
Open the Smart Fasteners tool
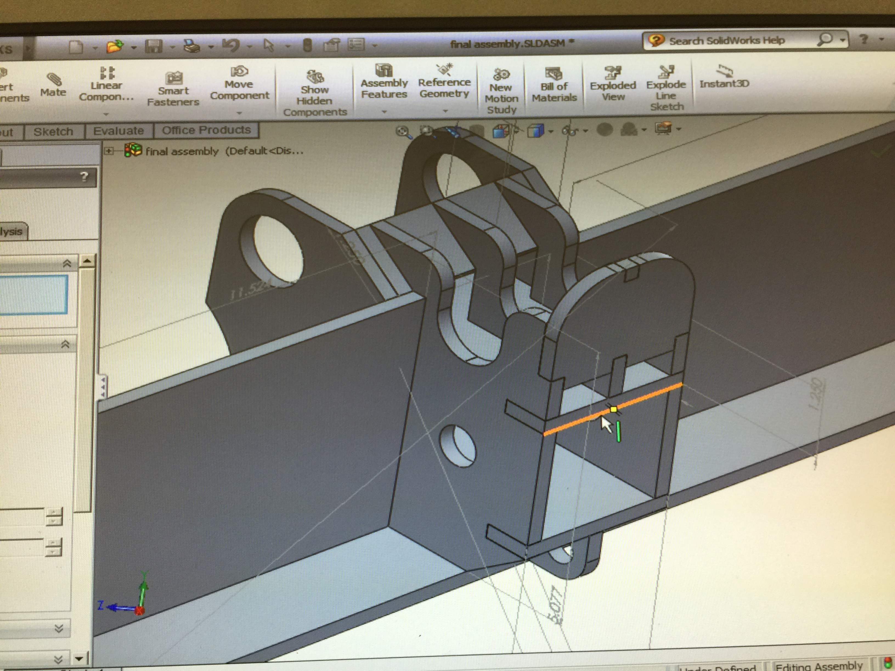pyautogui.click(x=174, y=78)
